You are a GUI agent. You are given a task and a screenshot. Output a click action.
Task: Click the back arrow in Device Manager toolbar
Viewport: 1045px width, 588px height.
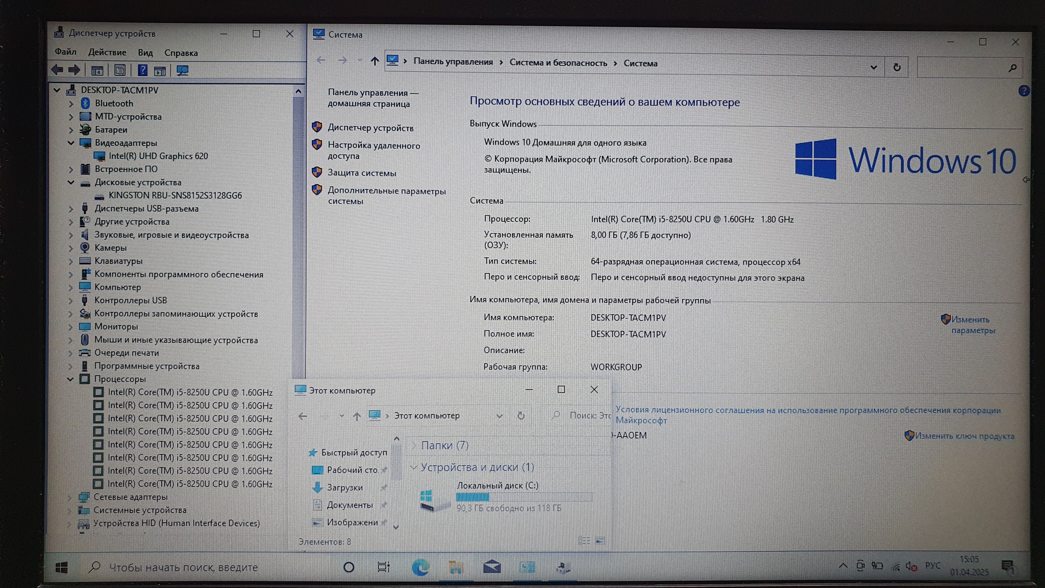57,70
